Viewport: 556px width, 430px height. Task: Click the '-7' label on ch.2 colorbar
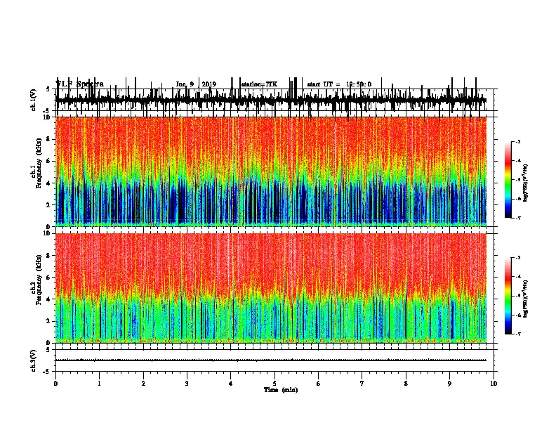[x=517, y=334]
